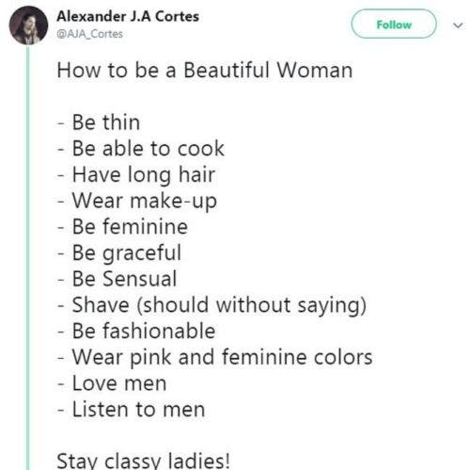Click 'Wear pink and feminine colors' line
The height and width of the screenshot is (470, 470).
[215, 357]
